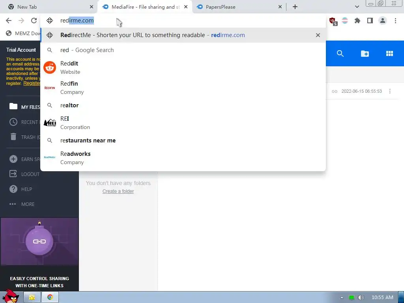
Task: Open the uBlock Origin extension icon
Action: (333, 21)
